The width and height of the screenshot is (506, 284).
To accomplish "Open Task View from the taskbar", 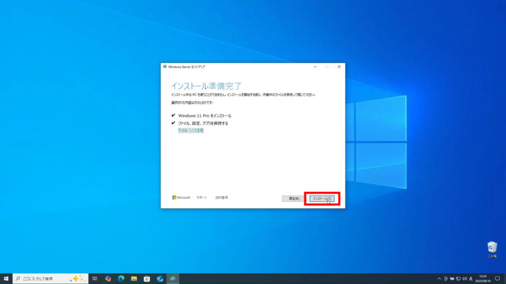I will point(94,278).
